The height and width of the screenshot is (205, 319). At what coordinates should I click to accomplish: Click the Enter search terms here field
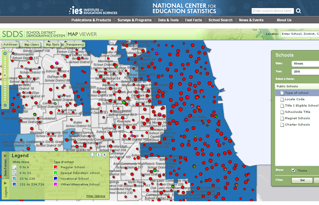pyautogui.click(x=273, y=11)
